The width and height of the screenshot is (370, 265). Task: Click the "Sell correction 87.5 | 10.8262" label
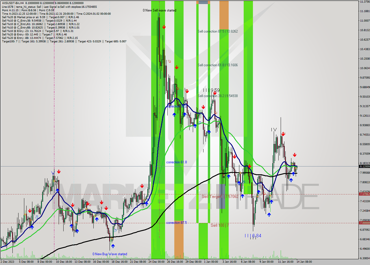tap(218, 31)
